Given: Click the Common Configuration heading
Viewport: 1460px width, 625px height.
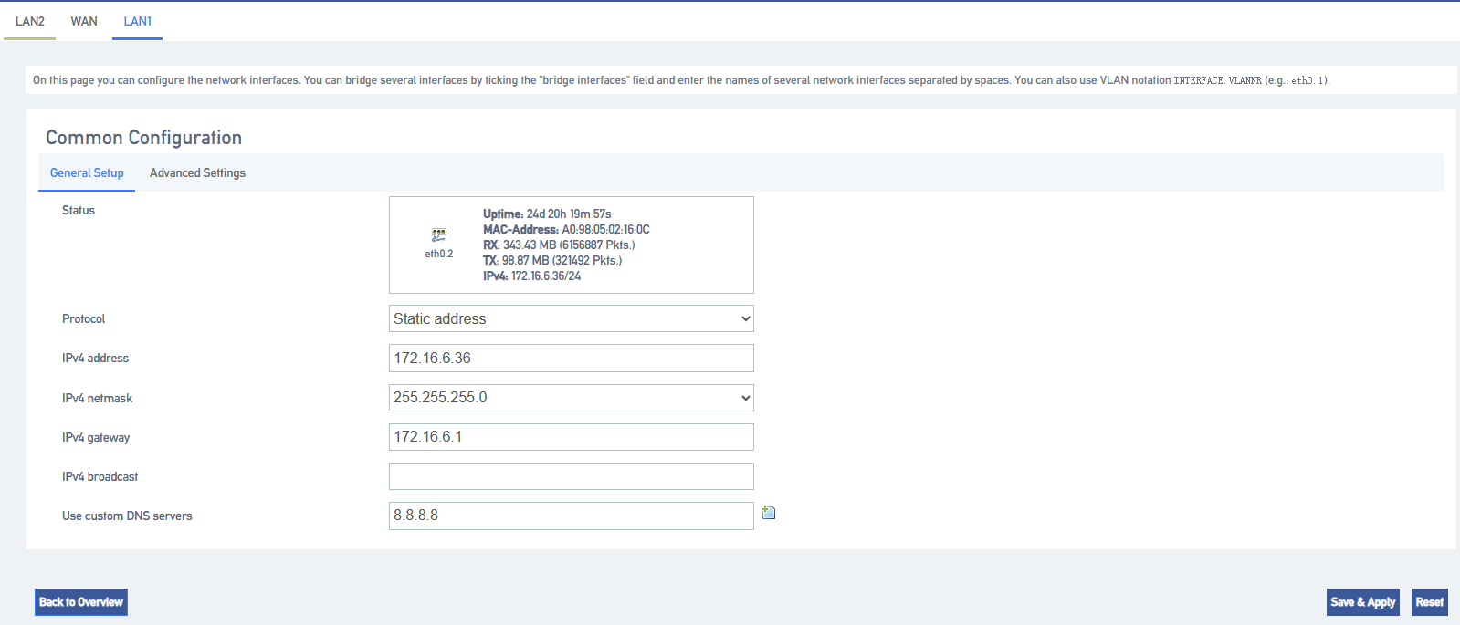Looking at the screenshot, I should coord(144,138).
